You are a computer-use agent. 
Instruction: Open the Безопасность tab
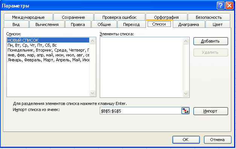pos(209,17)
